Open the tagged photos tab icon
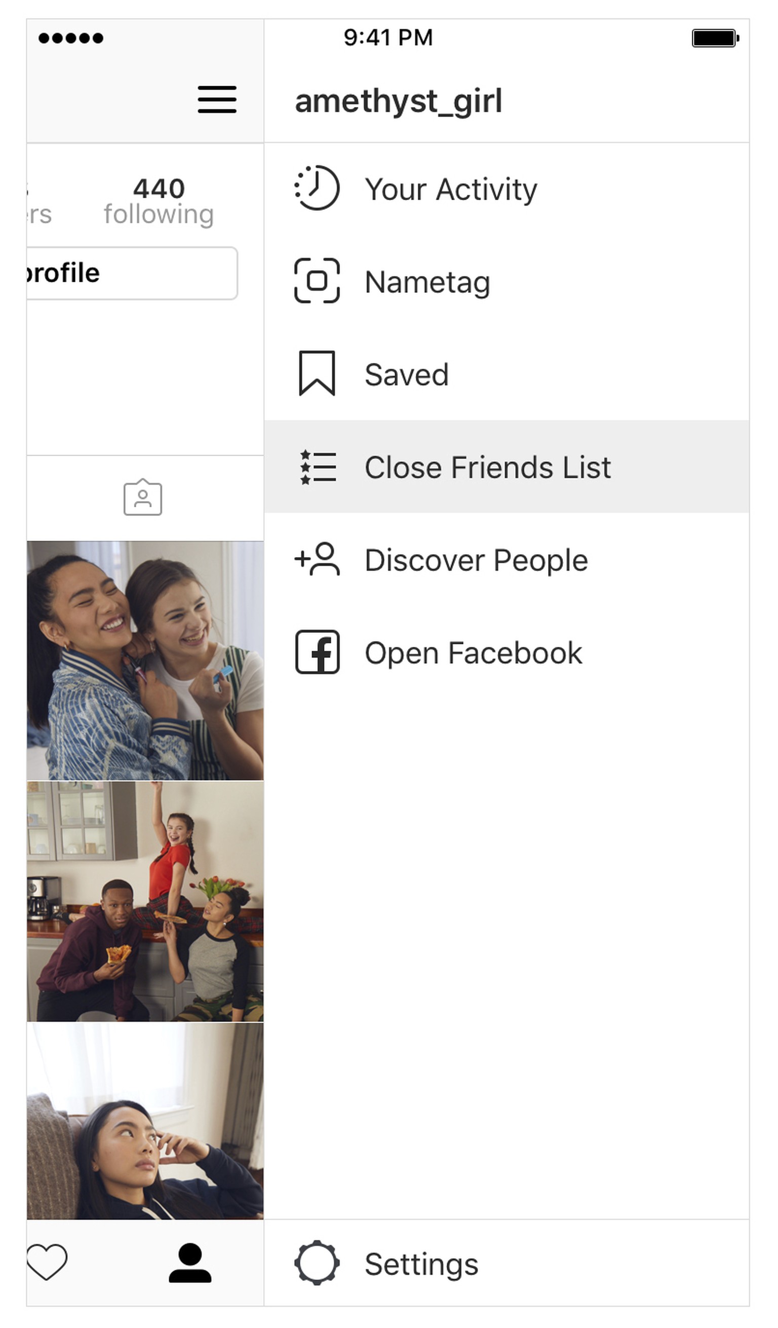The image size is (778, 1328). point(143,497)
